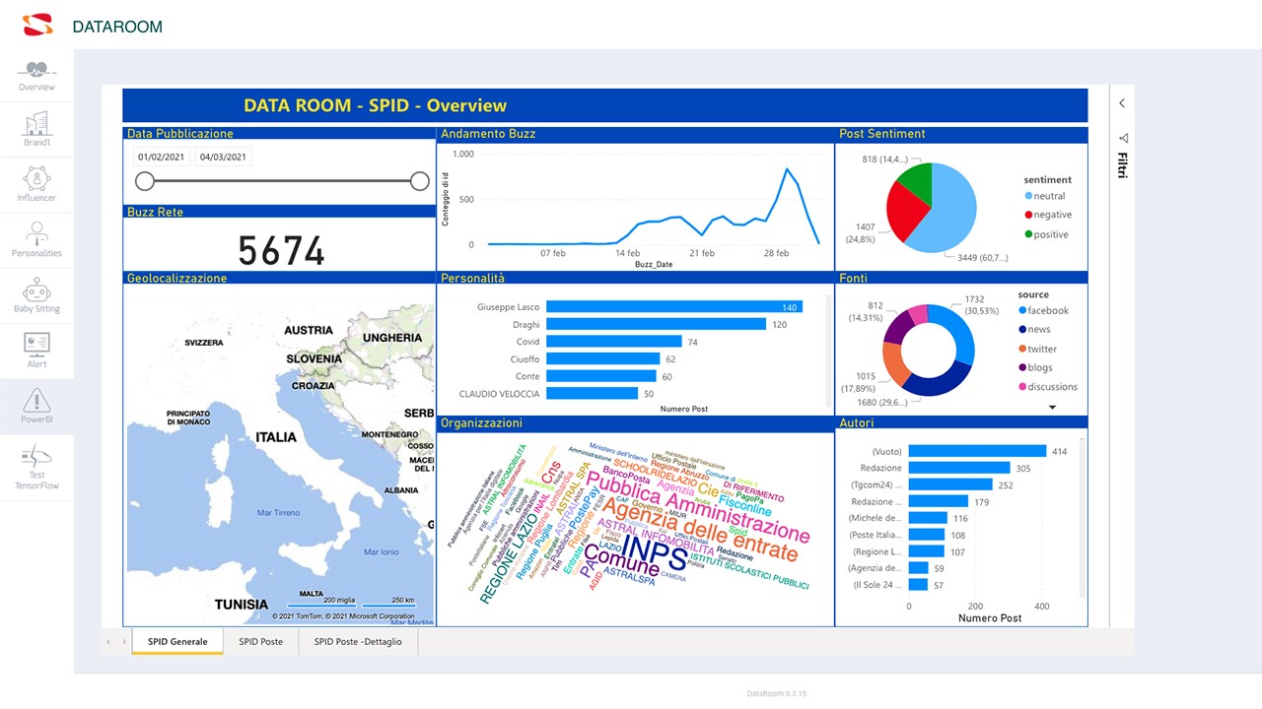Click the Buzz Rete 5674 value
Image resolution: width=1262 pixels, height=709 pixels.
click(281, 251)
